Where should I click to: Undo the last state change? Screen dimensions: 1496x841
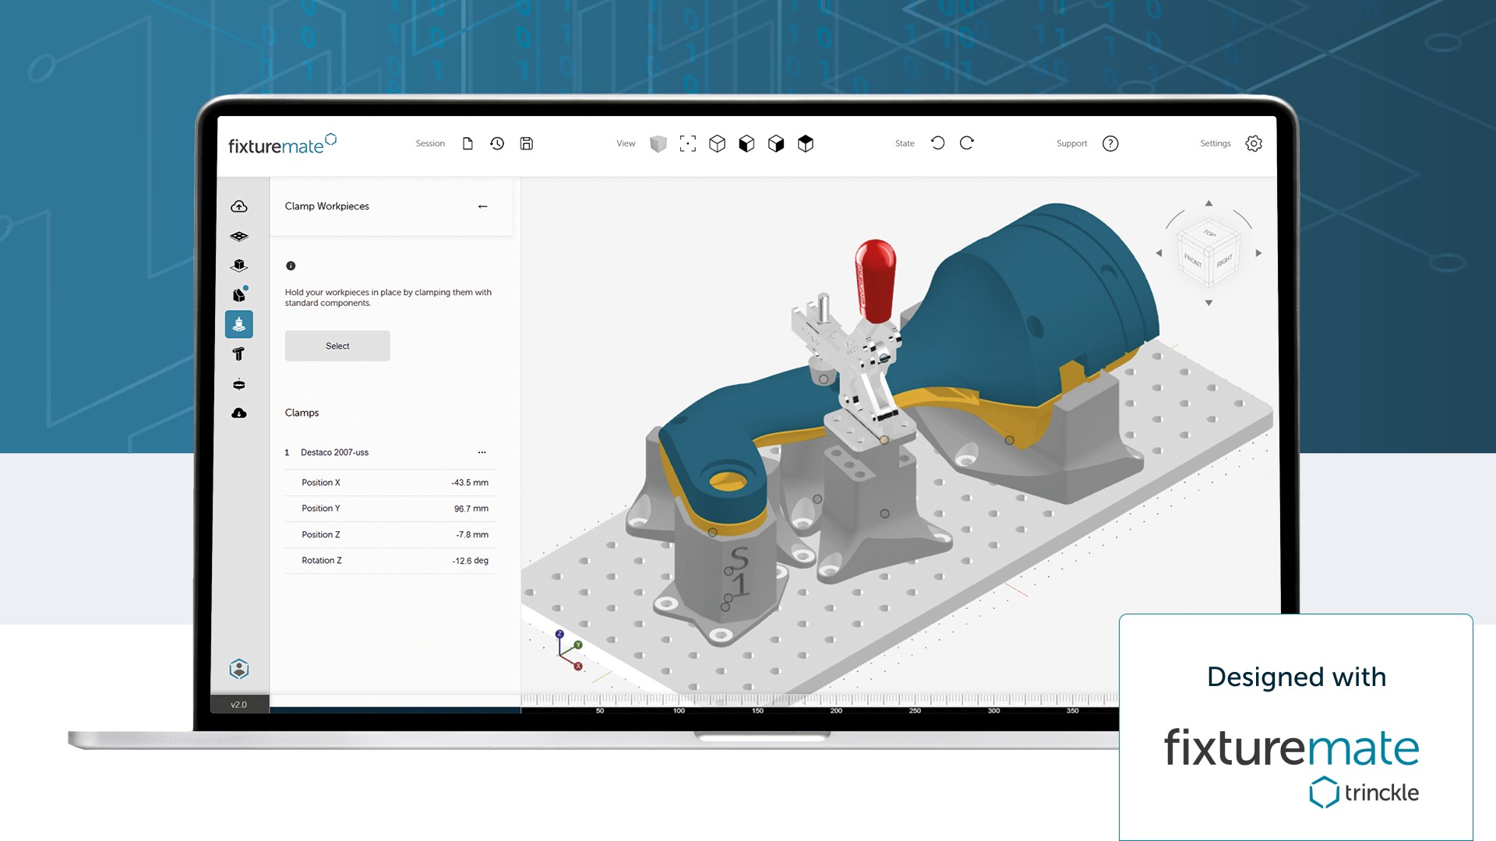[937, 143]
